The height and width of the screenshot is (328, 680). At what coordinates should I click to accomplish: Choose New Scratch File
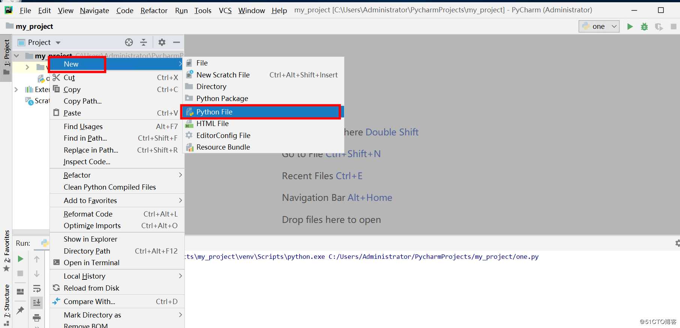263,75
